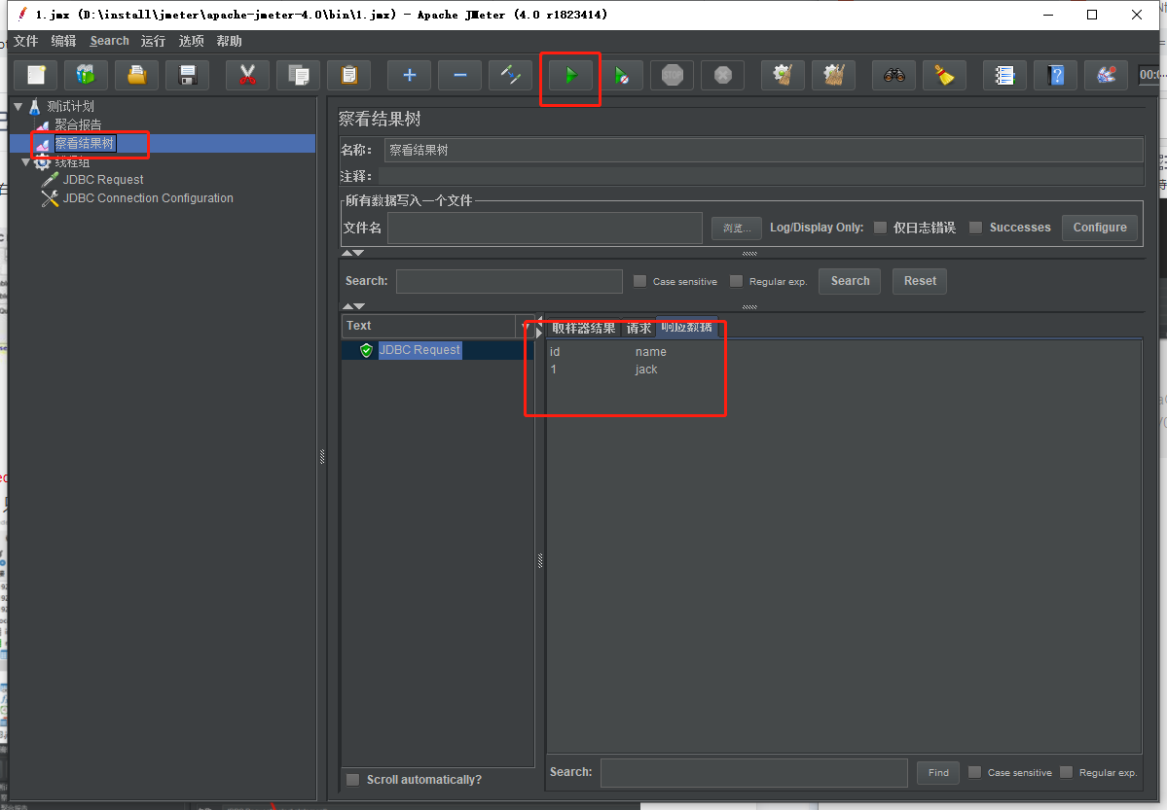The image size is (1167, 810).
Task: Toggle upper Regular exp. checkbox
Action: tap(736, 281)
